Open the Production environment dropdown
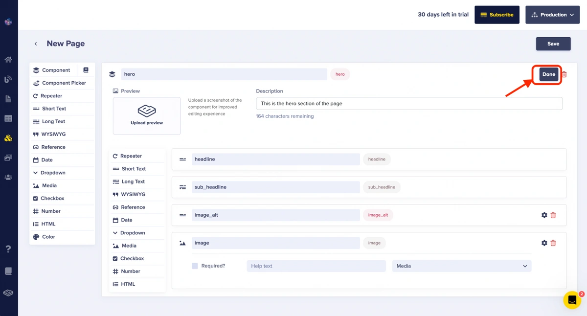The height and width of the screenshot is (316, 587). pos(552,15)
